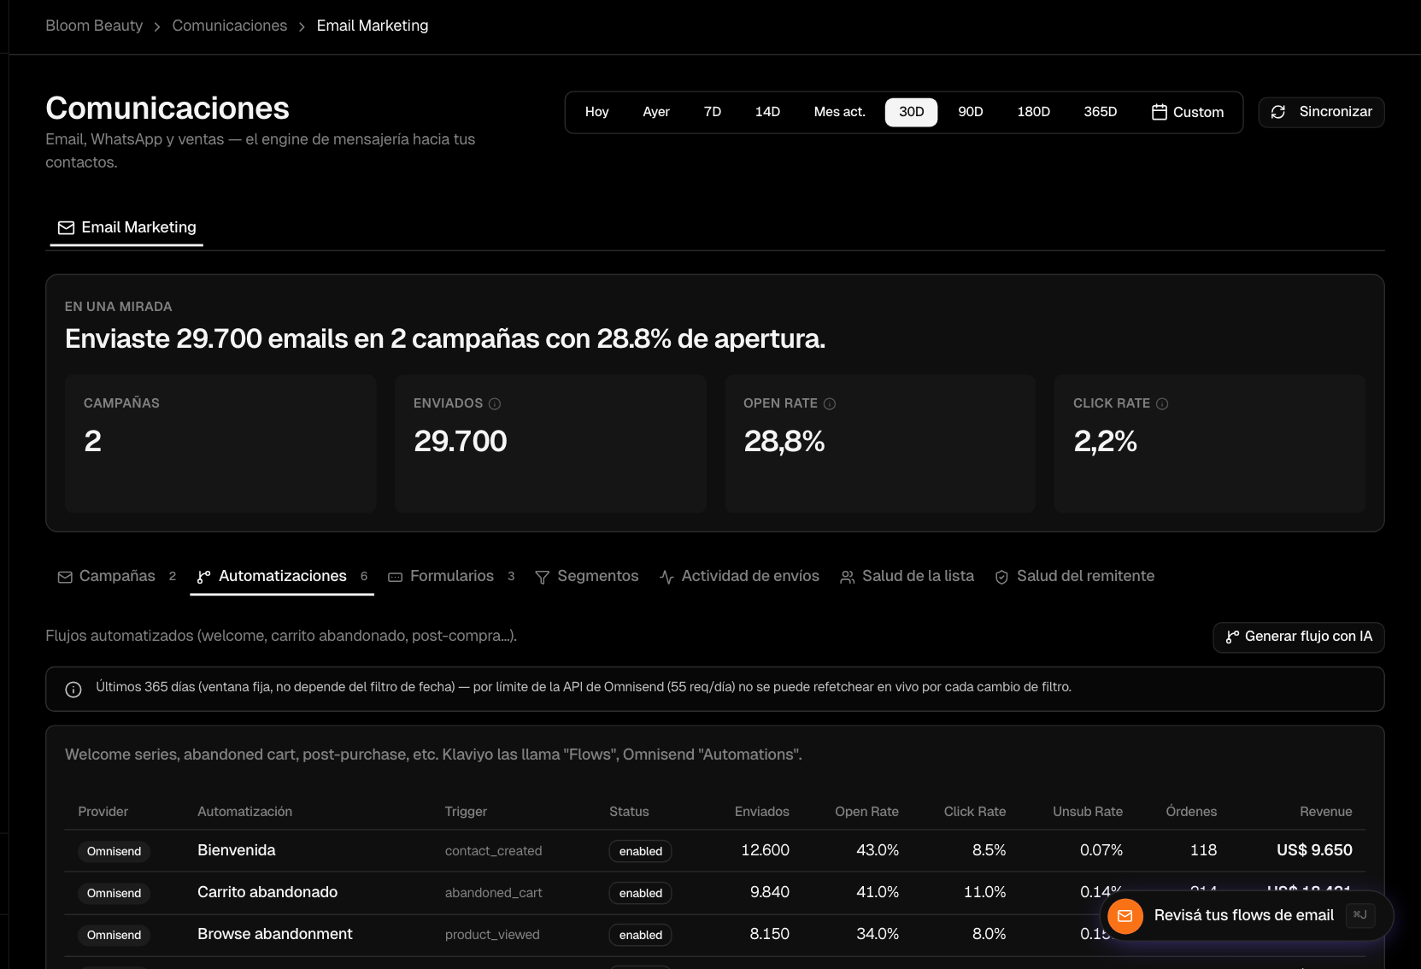Click the funnel icon beside Segmentos
The image size is (1421, 969).
tap(542, 578)
